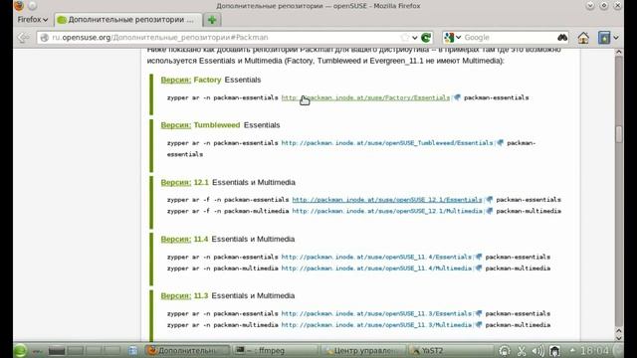This screenshot has width=637, height=358.
Task: Run search with the binoculars icon
Action: (x=562, y=38)
